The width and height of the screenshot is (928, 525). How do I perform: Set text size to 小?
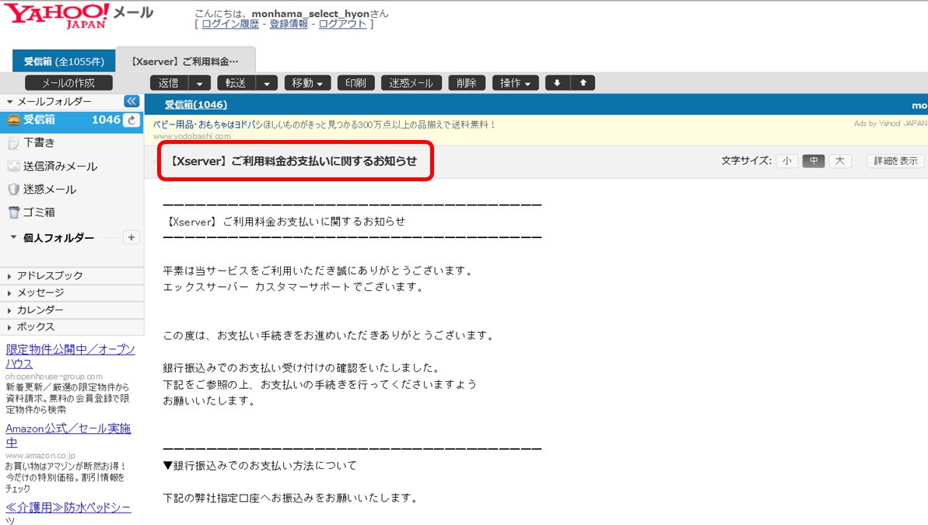click(786, 161)
